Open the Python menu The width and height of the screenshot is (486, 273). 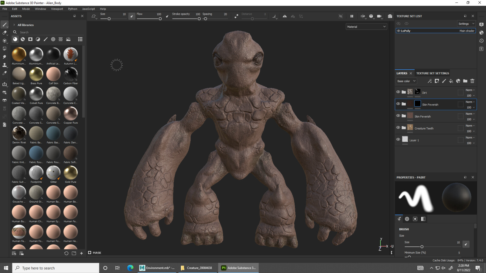coord(72,9)
